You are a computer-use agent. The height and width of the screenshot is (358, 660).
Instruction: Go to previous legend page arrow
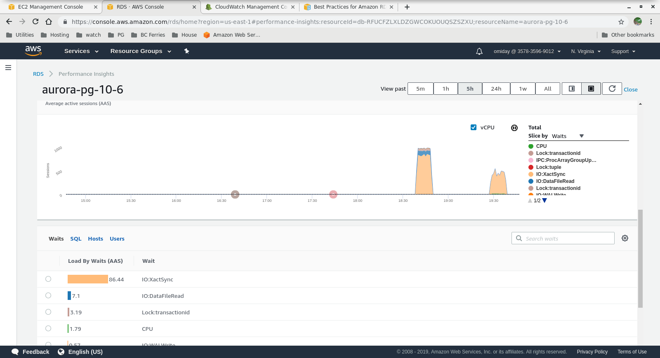pos(530,201)
